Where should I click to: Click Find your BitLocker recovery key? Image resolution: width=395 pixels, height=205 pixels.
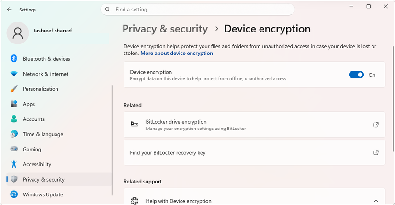[168, 153]
